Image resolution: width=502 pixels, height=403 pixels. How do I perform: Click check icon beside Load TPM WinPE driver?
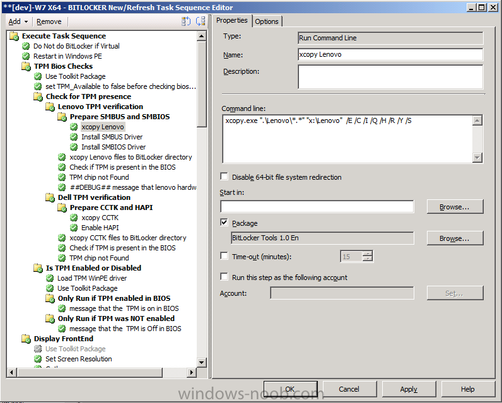[x=50, y=278]
